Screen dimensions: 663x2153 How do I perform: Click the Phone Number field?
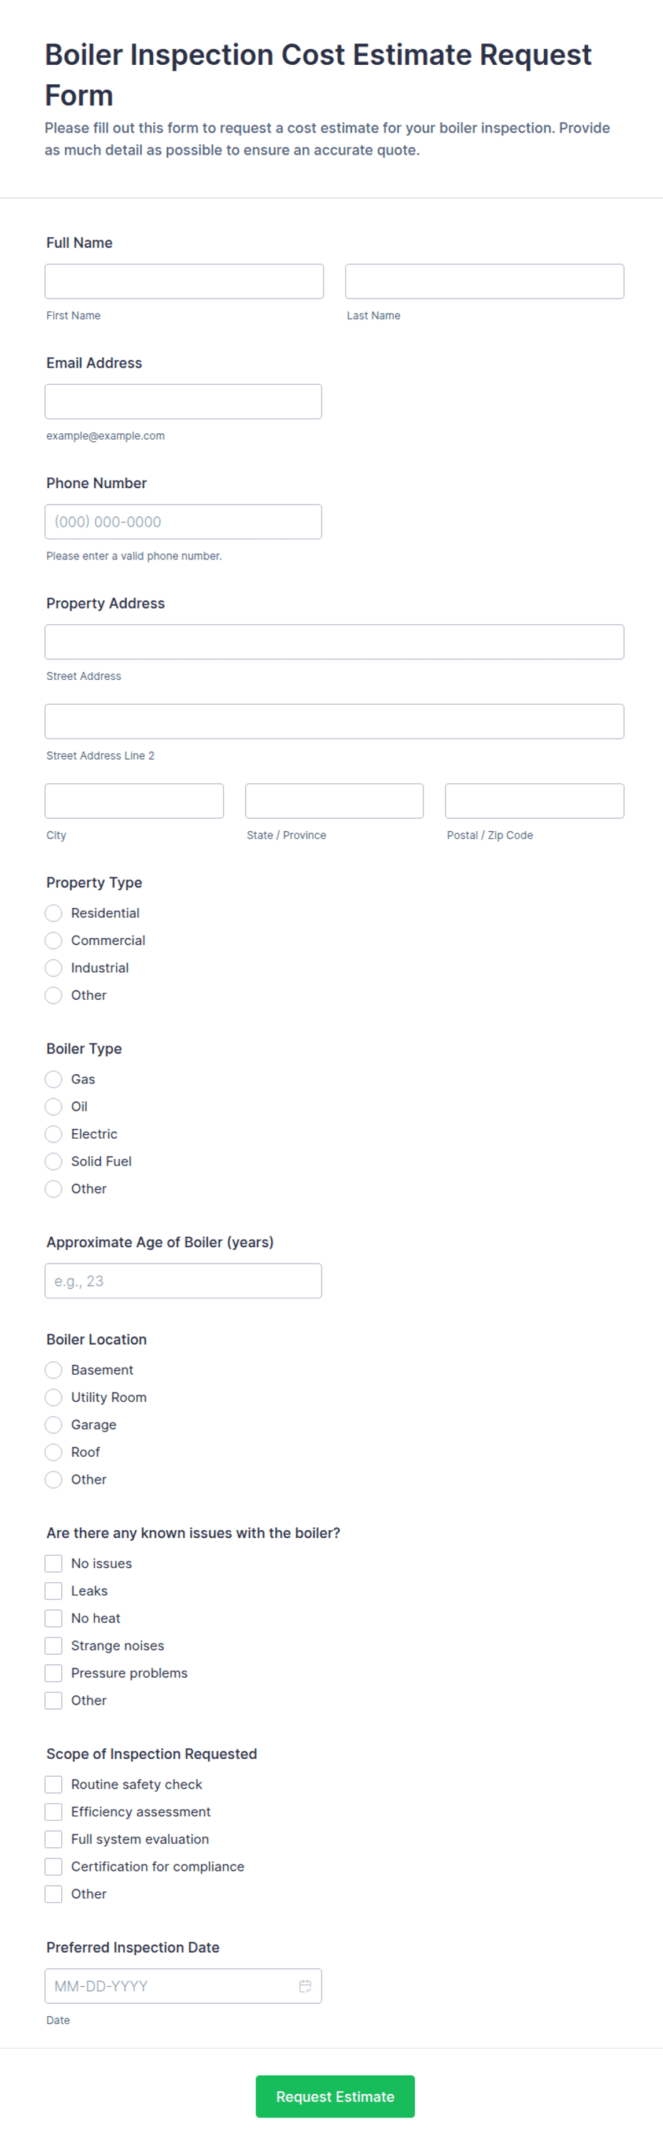183,521
